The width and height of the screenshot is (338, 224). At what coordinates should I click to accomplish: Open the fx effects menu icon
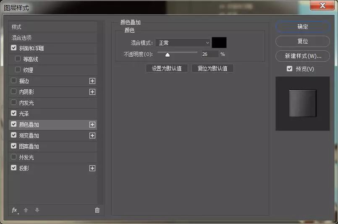pyautogui.click(x=15, y=210)
